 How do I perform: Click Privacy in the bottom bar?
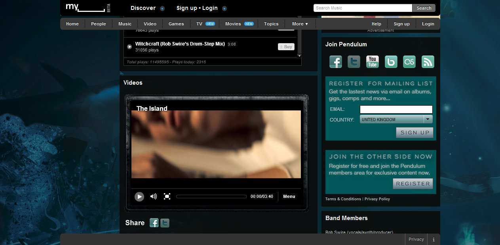416,239
